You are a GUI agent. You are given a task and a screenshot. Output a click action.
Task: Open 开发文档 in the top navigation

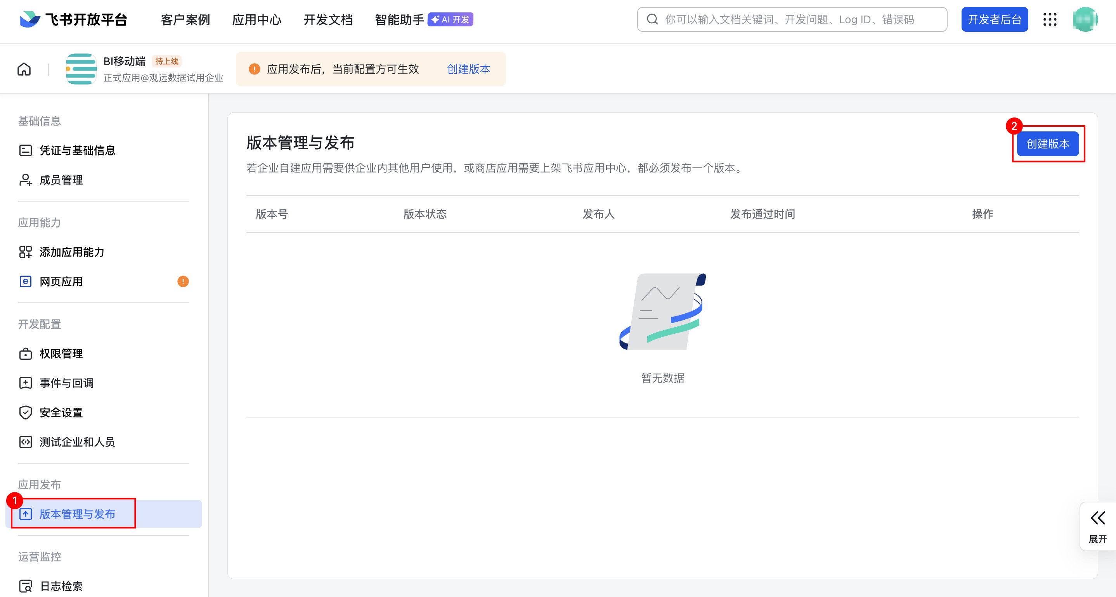[328, 19]
